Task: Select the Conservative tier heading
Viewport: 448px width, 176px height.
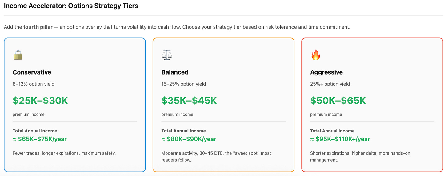Action: 32,72
